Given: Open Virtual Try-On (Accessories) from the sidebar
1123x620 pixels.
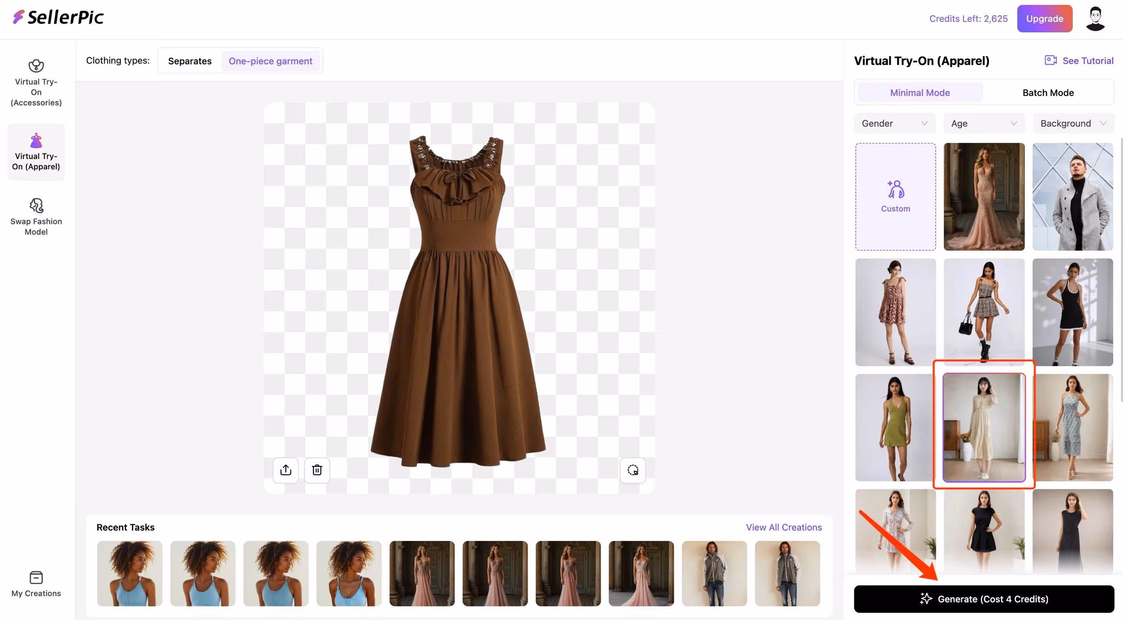Looking at the screenshot, I should tap(36, 83).
